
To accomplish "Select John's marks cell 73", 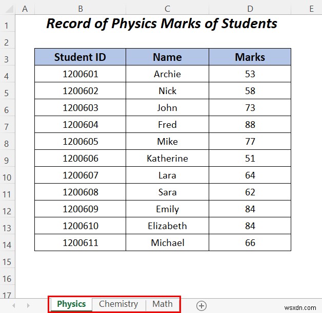I will point(250,108).
